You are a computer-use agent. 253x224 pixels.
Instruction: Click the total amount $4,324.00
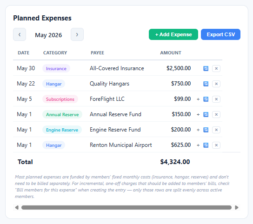point(175,162)
